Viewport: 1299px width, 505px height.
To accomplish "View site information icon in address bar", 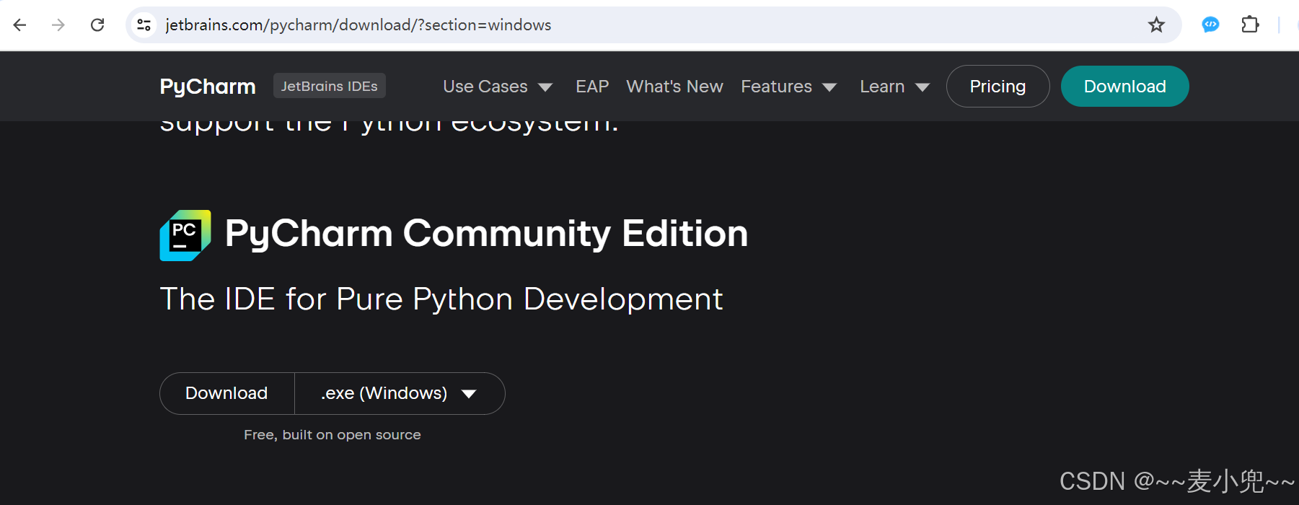I will pos(144,25).
